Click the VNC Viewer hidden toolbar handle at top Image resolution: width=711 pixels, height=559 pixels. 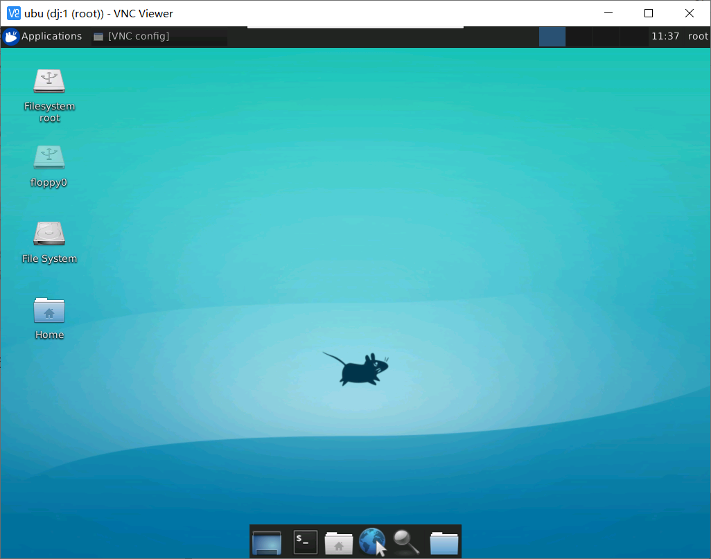355,27
